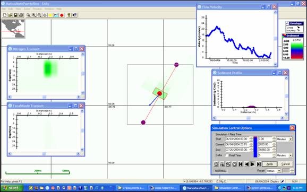This screenshot has width=307, height=192.
Task: Open the Window menu
Action: 49,9
